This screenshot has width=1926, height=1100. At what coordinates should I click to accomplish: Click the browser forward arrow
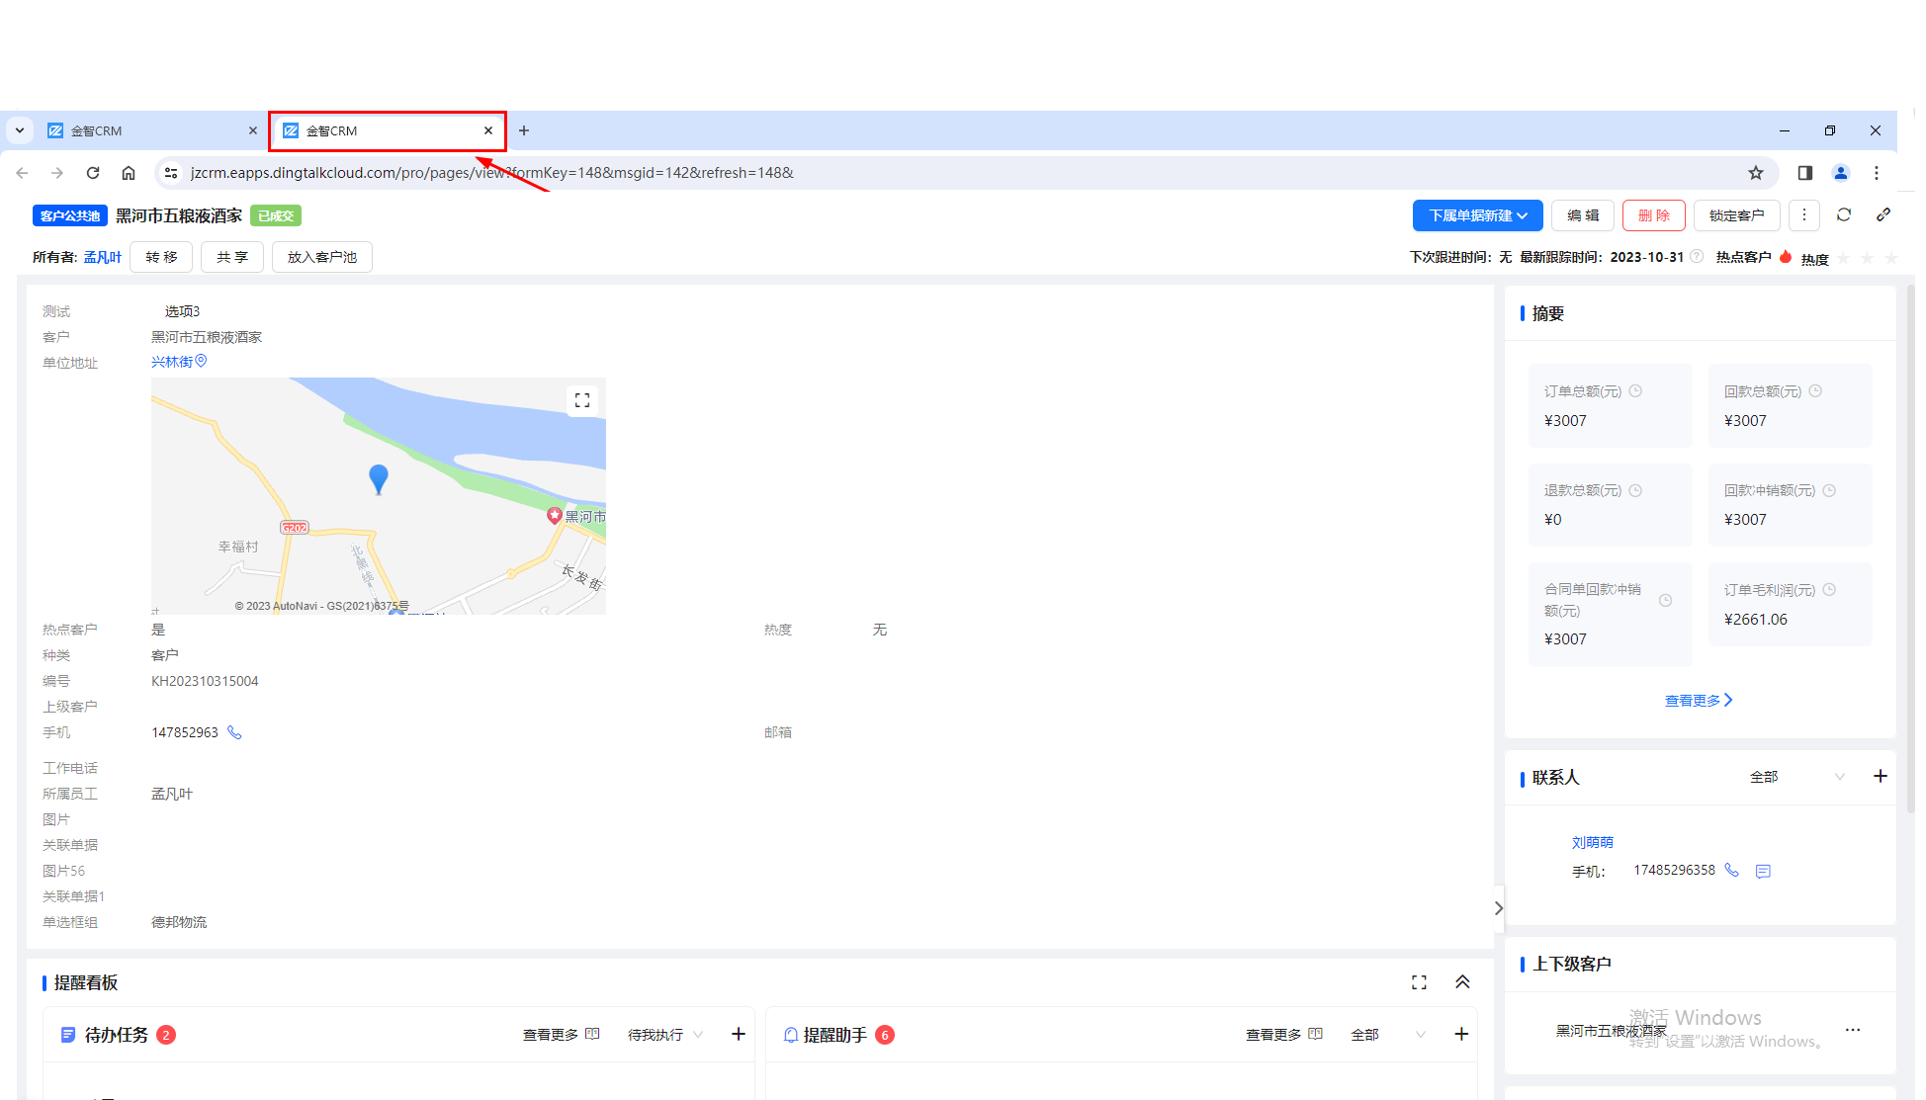point(57,173)
